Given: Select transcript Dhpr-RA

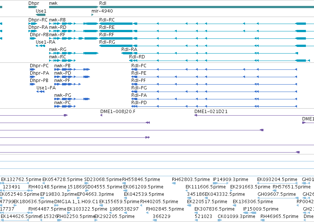Looking at the screenshot, I should point(38,27).
